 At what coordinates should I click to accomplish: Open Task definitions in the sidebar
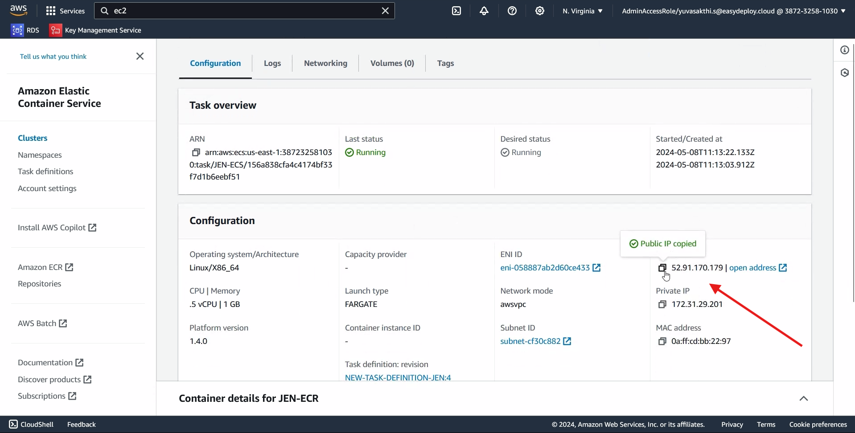tap(45, 172)
